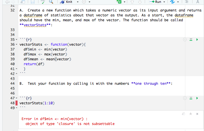Click line number 32 in gutter
The height and width of the screenshot is (131, 204).
[x=12, y=10]
